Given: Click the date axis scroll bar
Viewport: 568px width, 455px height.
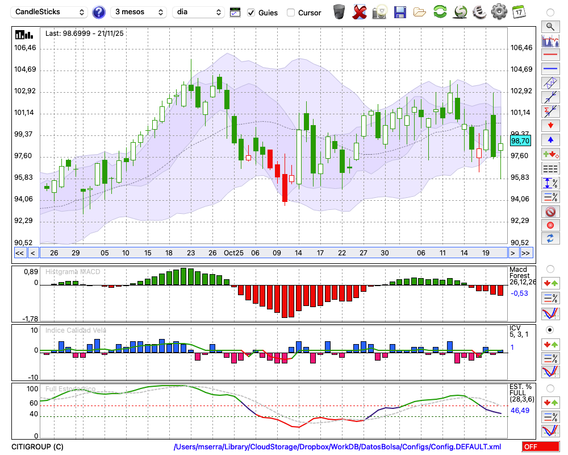Looking at the screenshot, I should pyautogui.click(x=274, y=253).
